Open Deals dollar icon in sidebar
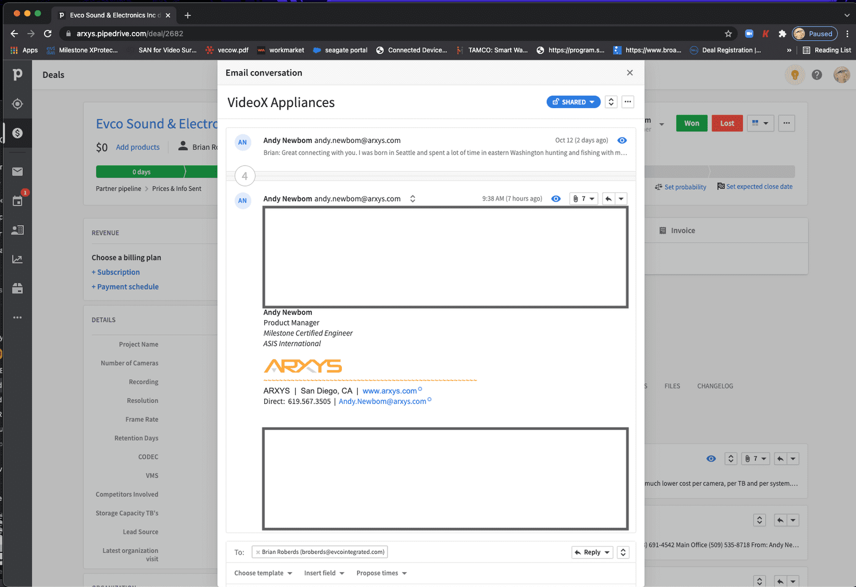This screenshot has width=856, height=587. pyautogui.click(x=17, y=133)
